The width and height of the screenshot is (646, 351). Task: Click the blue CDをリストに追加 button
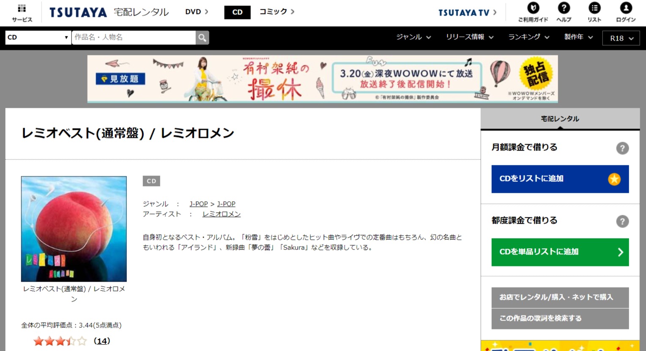560,179
